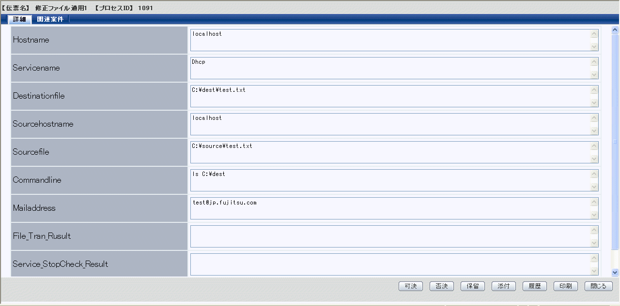Open the 関連案件 tab
Image resolution: width=620 pixels, height=306 pixels.
50,19
